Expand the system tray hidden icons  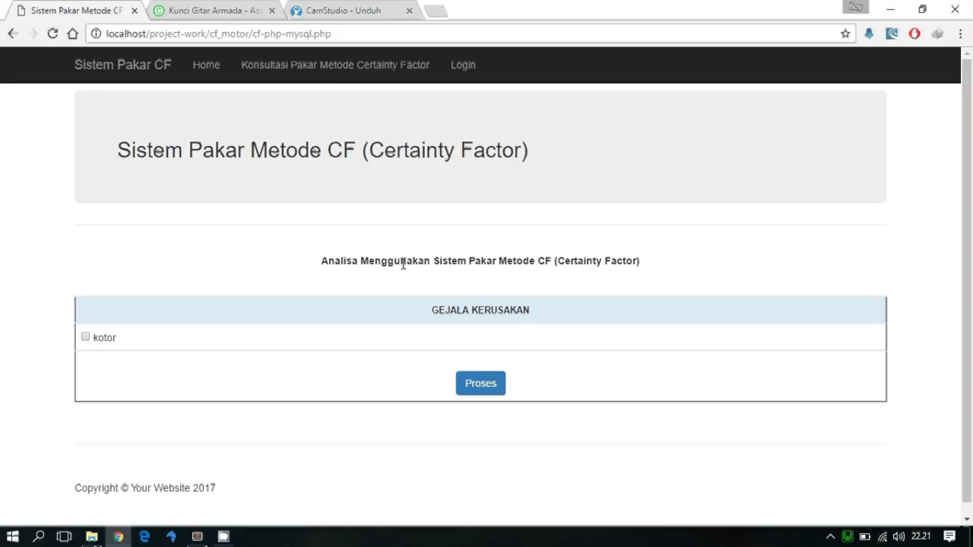830,536
